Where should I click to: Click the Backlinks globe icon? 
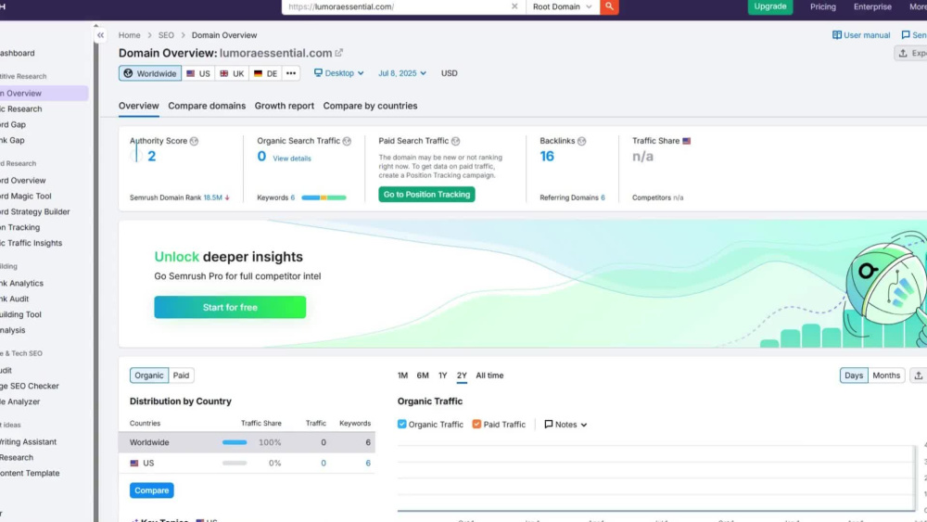point(582,141)
